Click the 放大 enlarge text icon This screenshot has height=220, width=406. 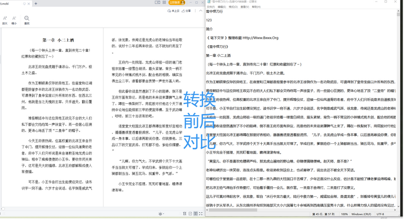coord(5,20)
